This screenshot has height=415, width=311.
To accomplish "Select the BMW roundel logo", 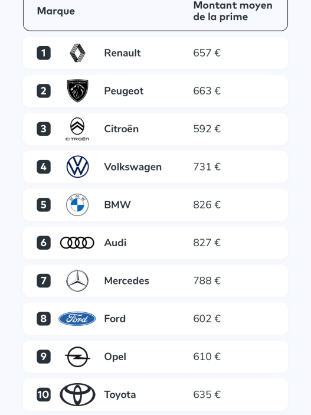I will 77,205.
